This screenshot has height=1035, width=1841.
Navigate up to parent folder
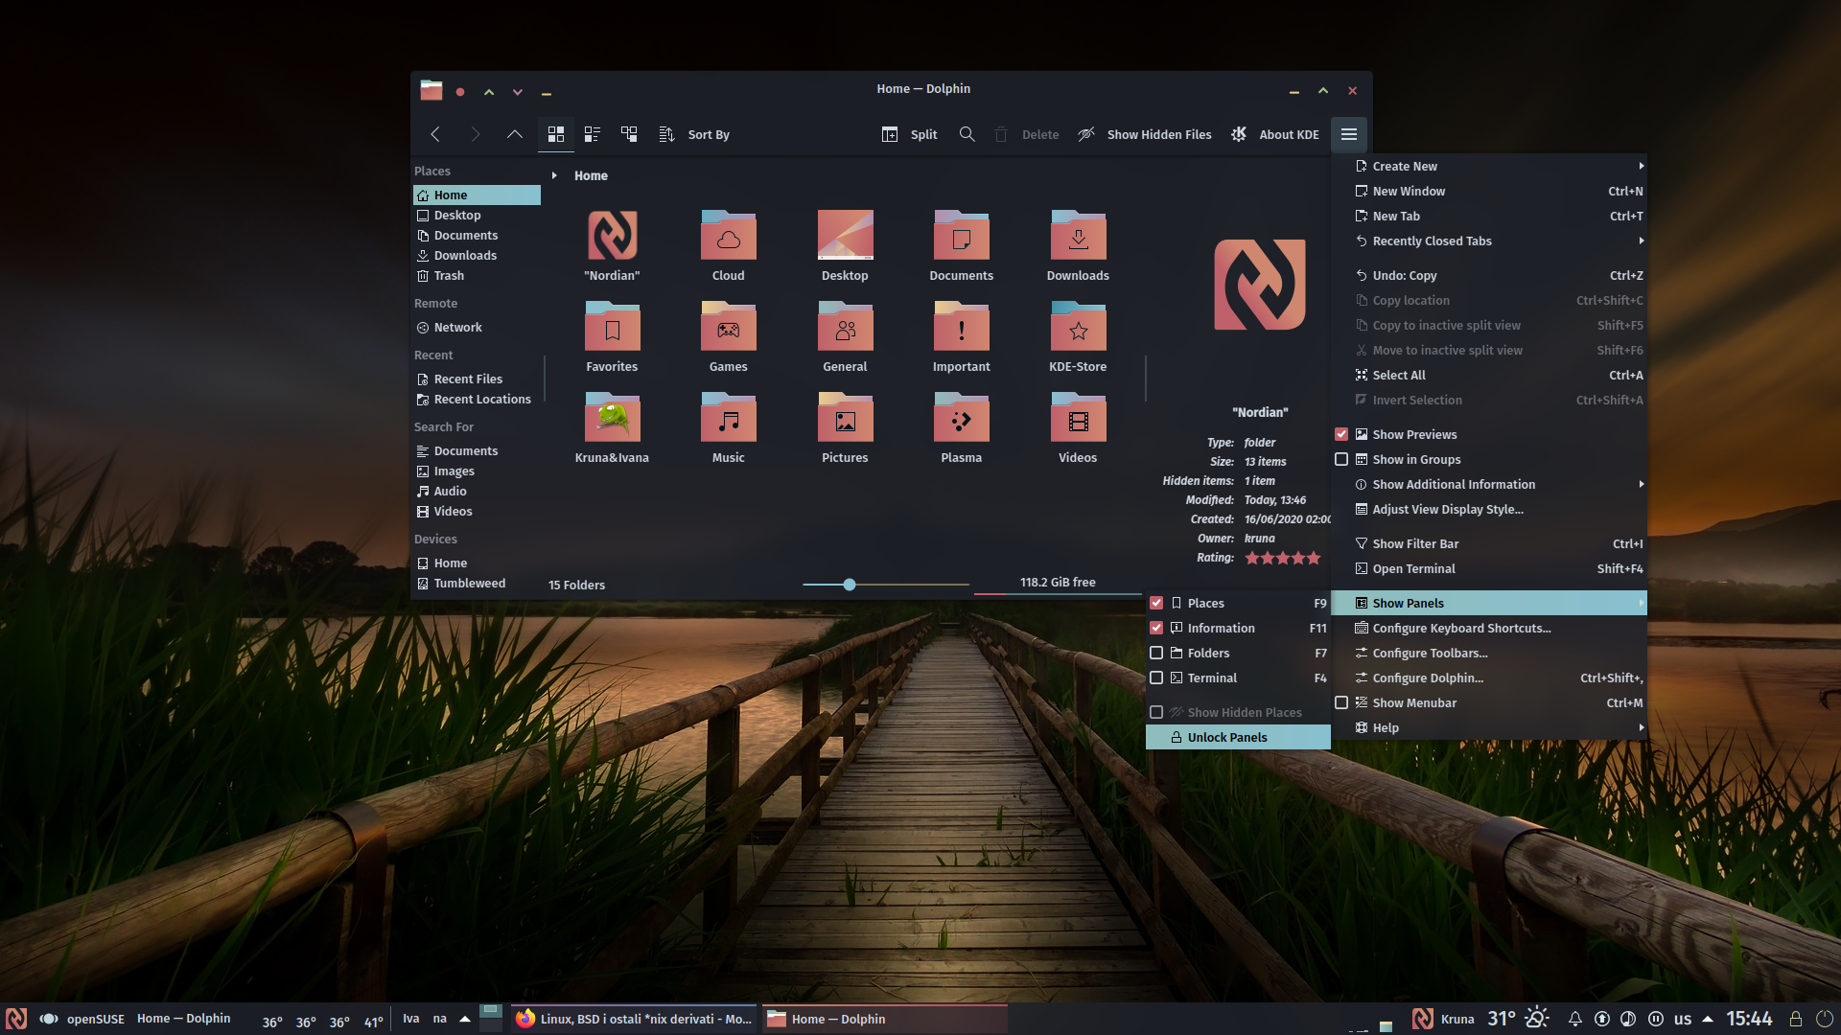(x=515, y=134)
